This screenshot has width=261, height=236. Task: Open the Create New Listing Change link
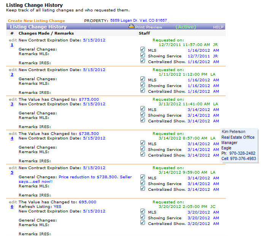[36, 21]
